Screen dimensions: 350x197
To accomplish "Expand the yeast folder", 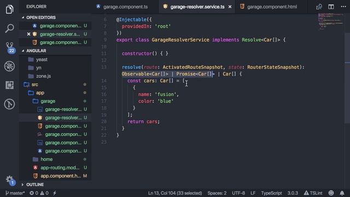I will (x=42, y=60).
